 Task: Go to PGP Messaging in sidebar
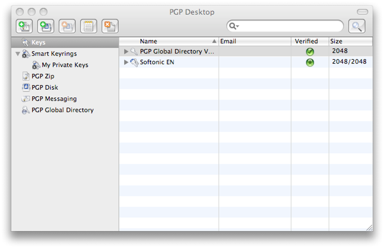tap(54, 99)
